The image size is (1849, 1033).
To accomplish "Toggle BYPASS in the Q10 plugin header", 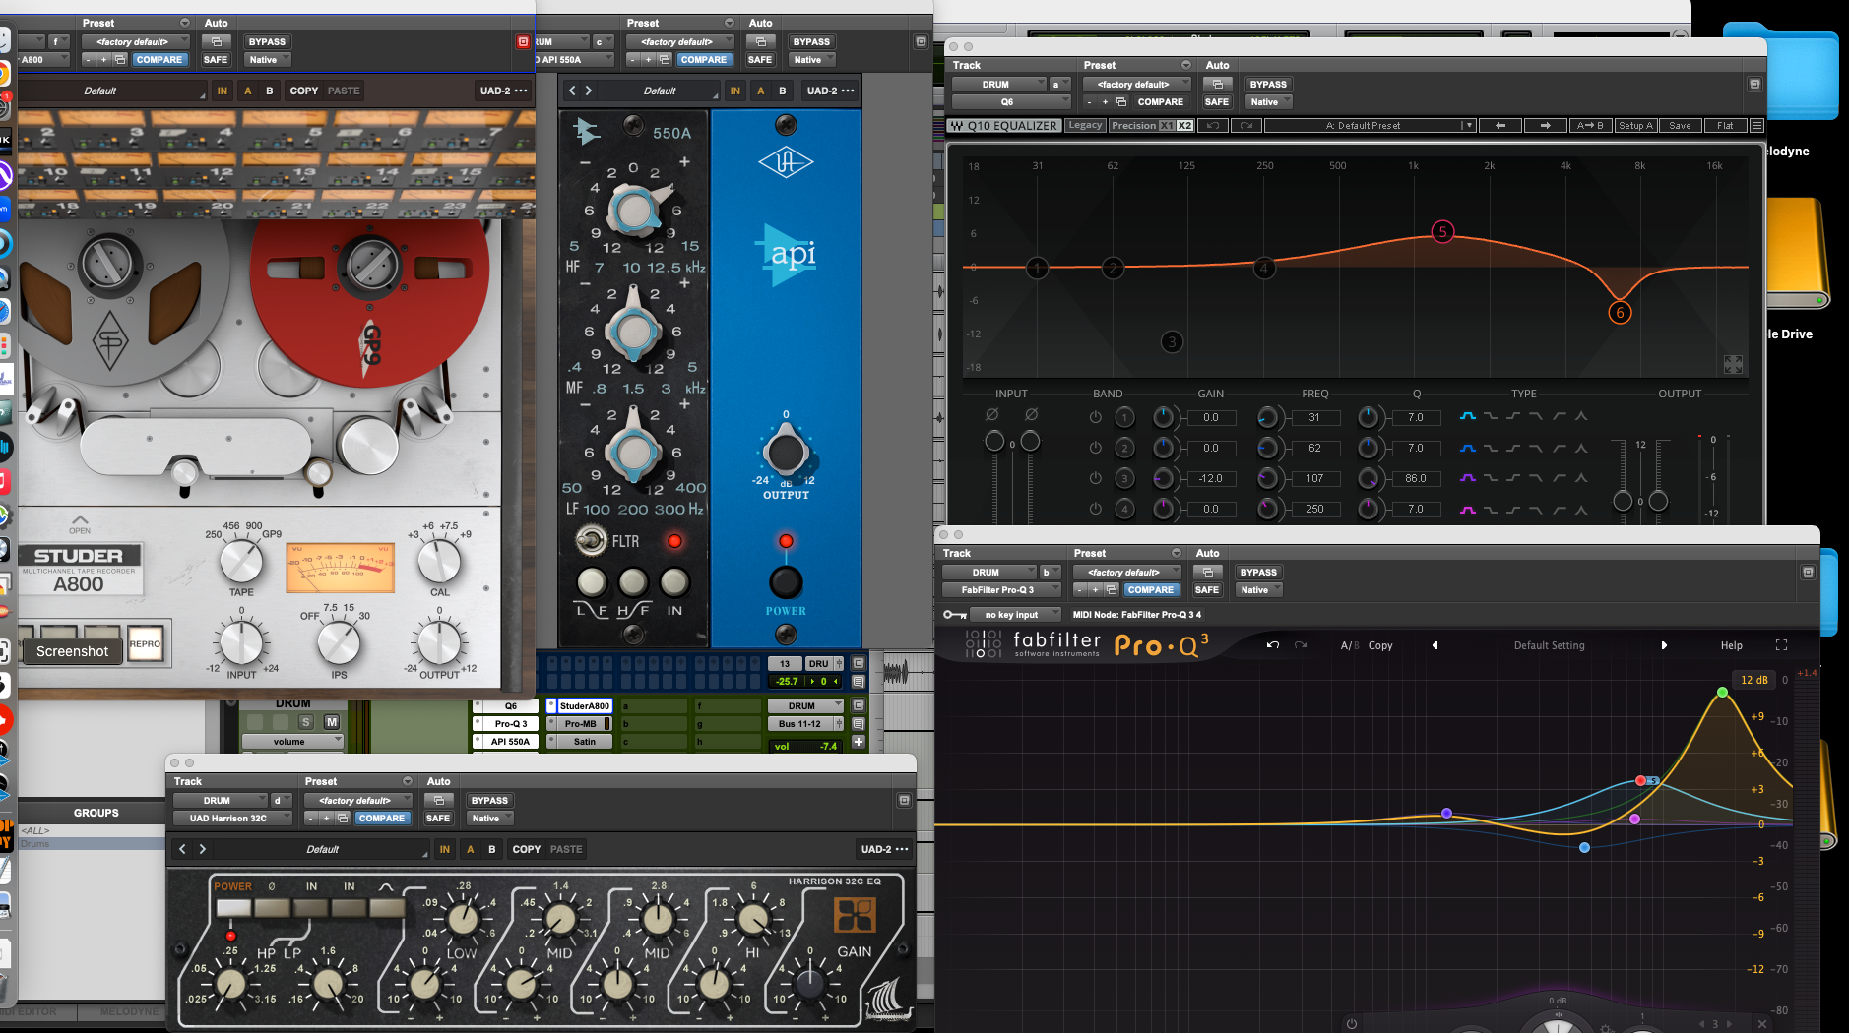I will (x=1268, y=85).
